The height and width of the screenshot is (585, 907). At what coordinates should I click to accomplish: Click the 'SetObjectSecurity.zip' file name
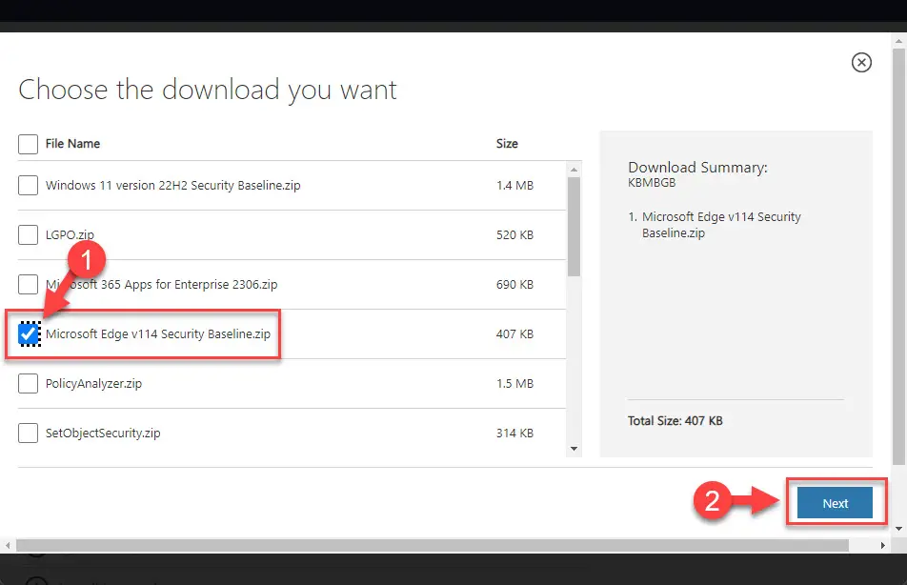103,434
